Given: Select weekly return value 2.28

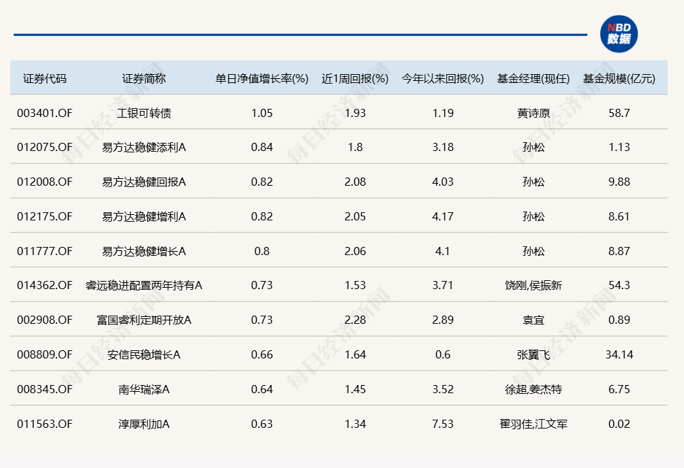Looking at the screenshot, I should click(x=355, y=320).
